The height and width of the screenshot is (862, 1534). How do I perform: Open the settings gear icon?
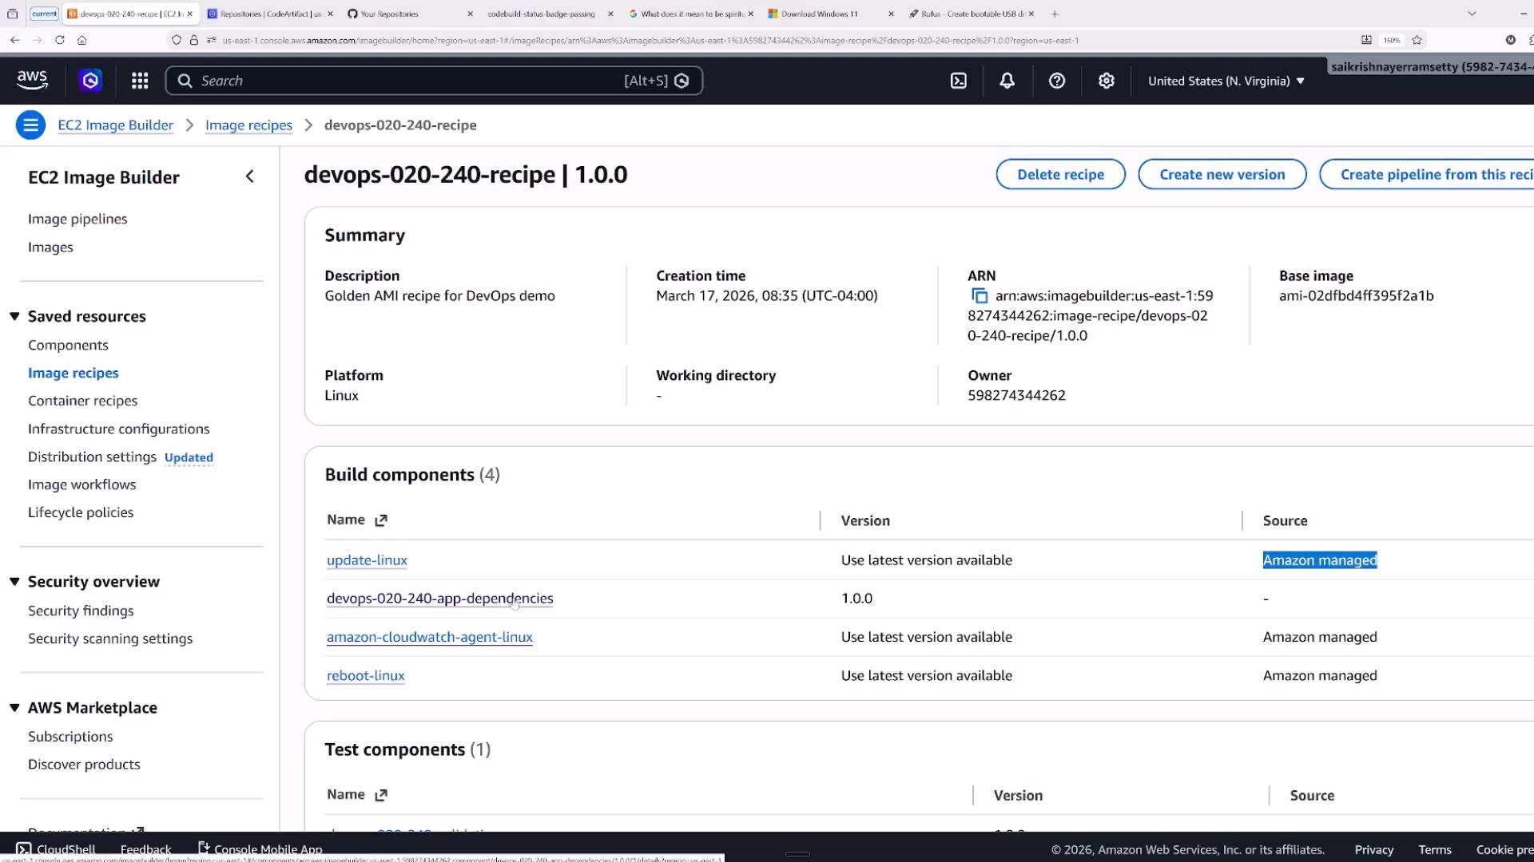point(1107,81)
